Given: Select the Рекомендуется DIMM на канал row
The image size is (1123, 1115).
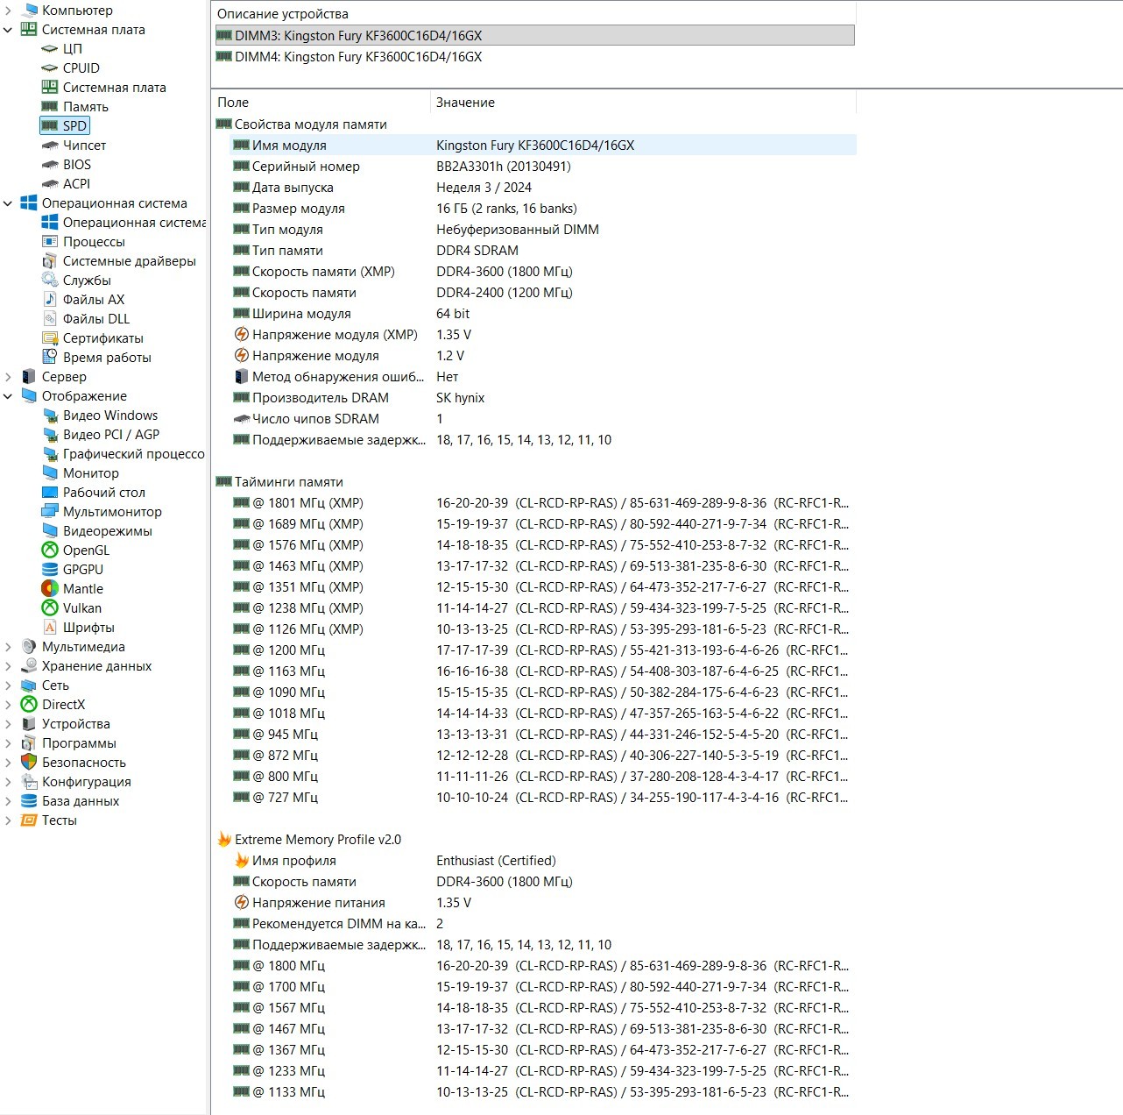Looking at the screenshot, I should (543, 923).
